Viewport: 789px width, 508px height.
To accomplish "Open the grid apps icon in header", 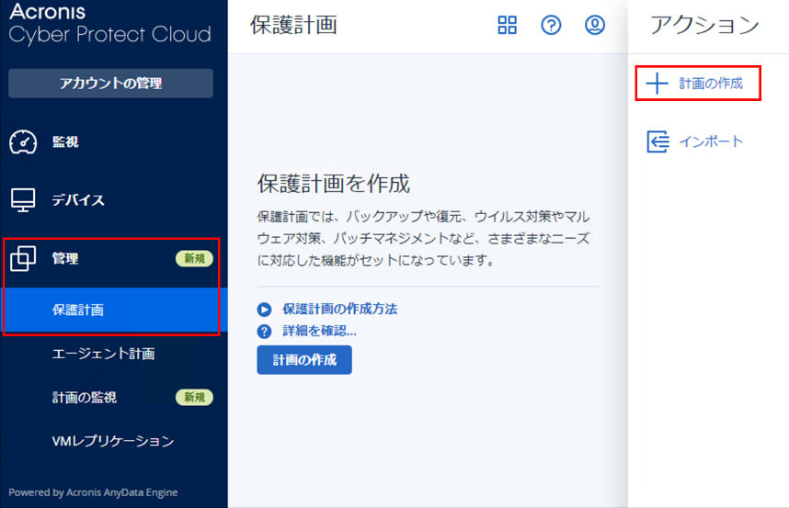I will [507, 25].
